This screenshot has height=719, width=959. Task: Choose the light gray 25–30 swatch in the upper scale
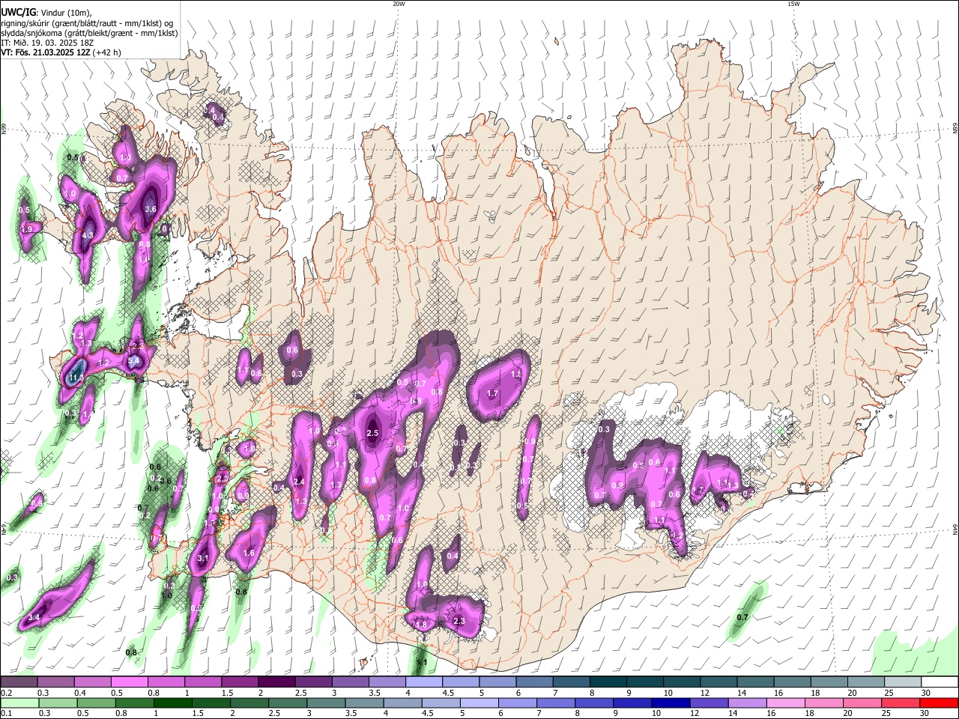click(902, 682)
